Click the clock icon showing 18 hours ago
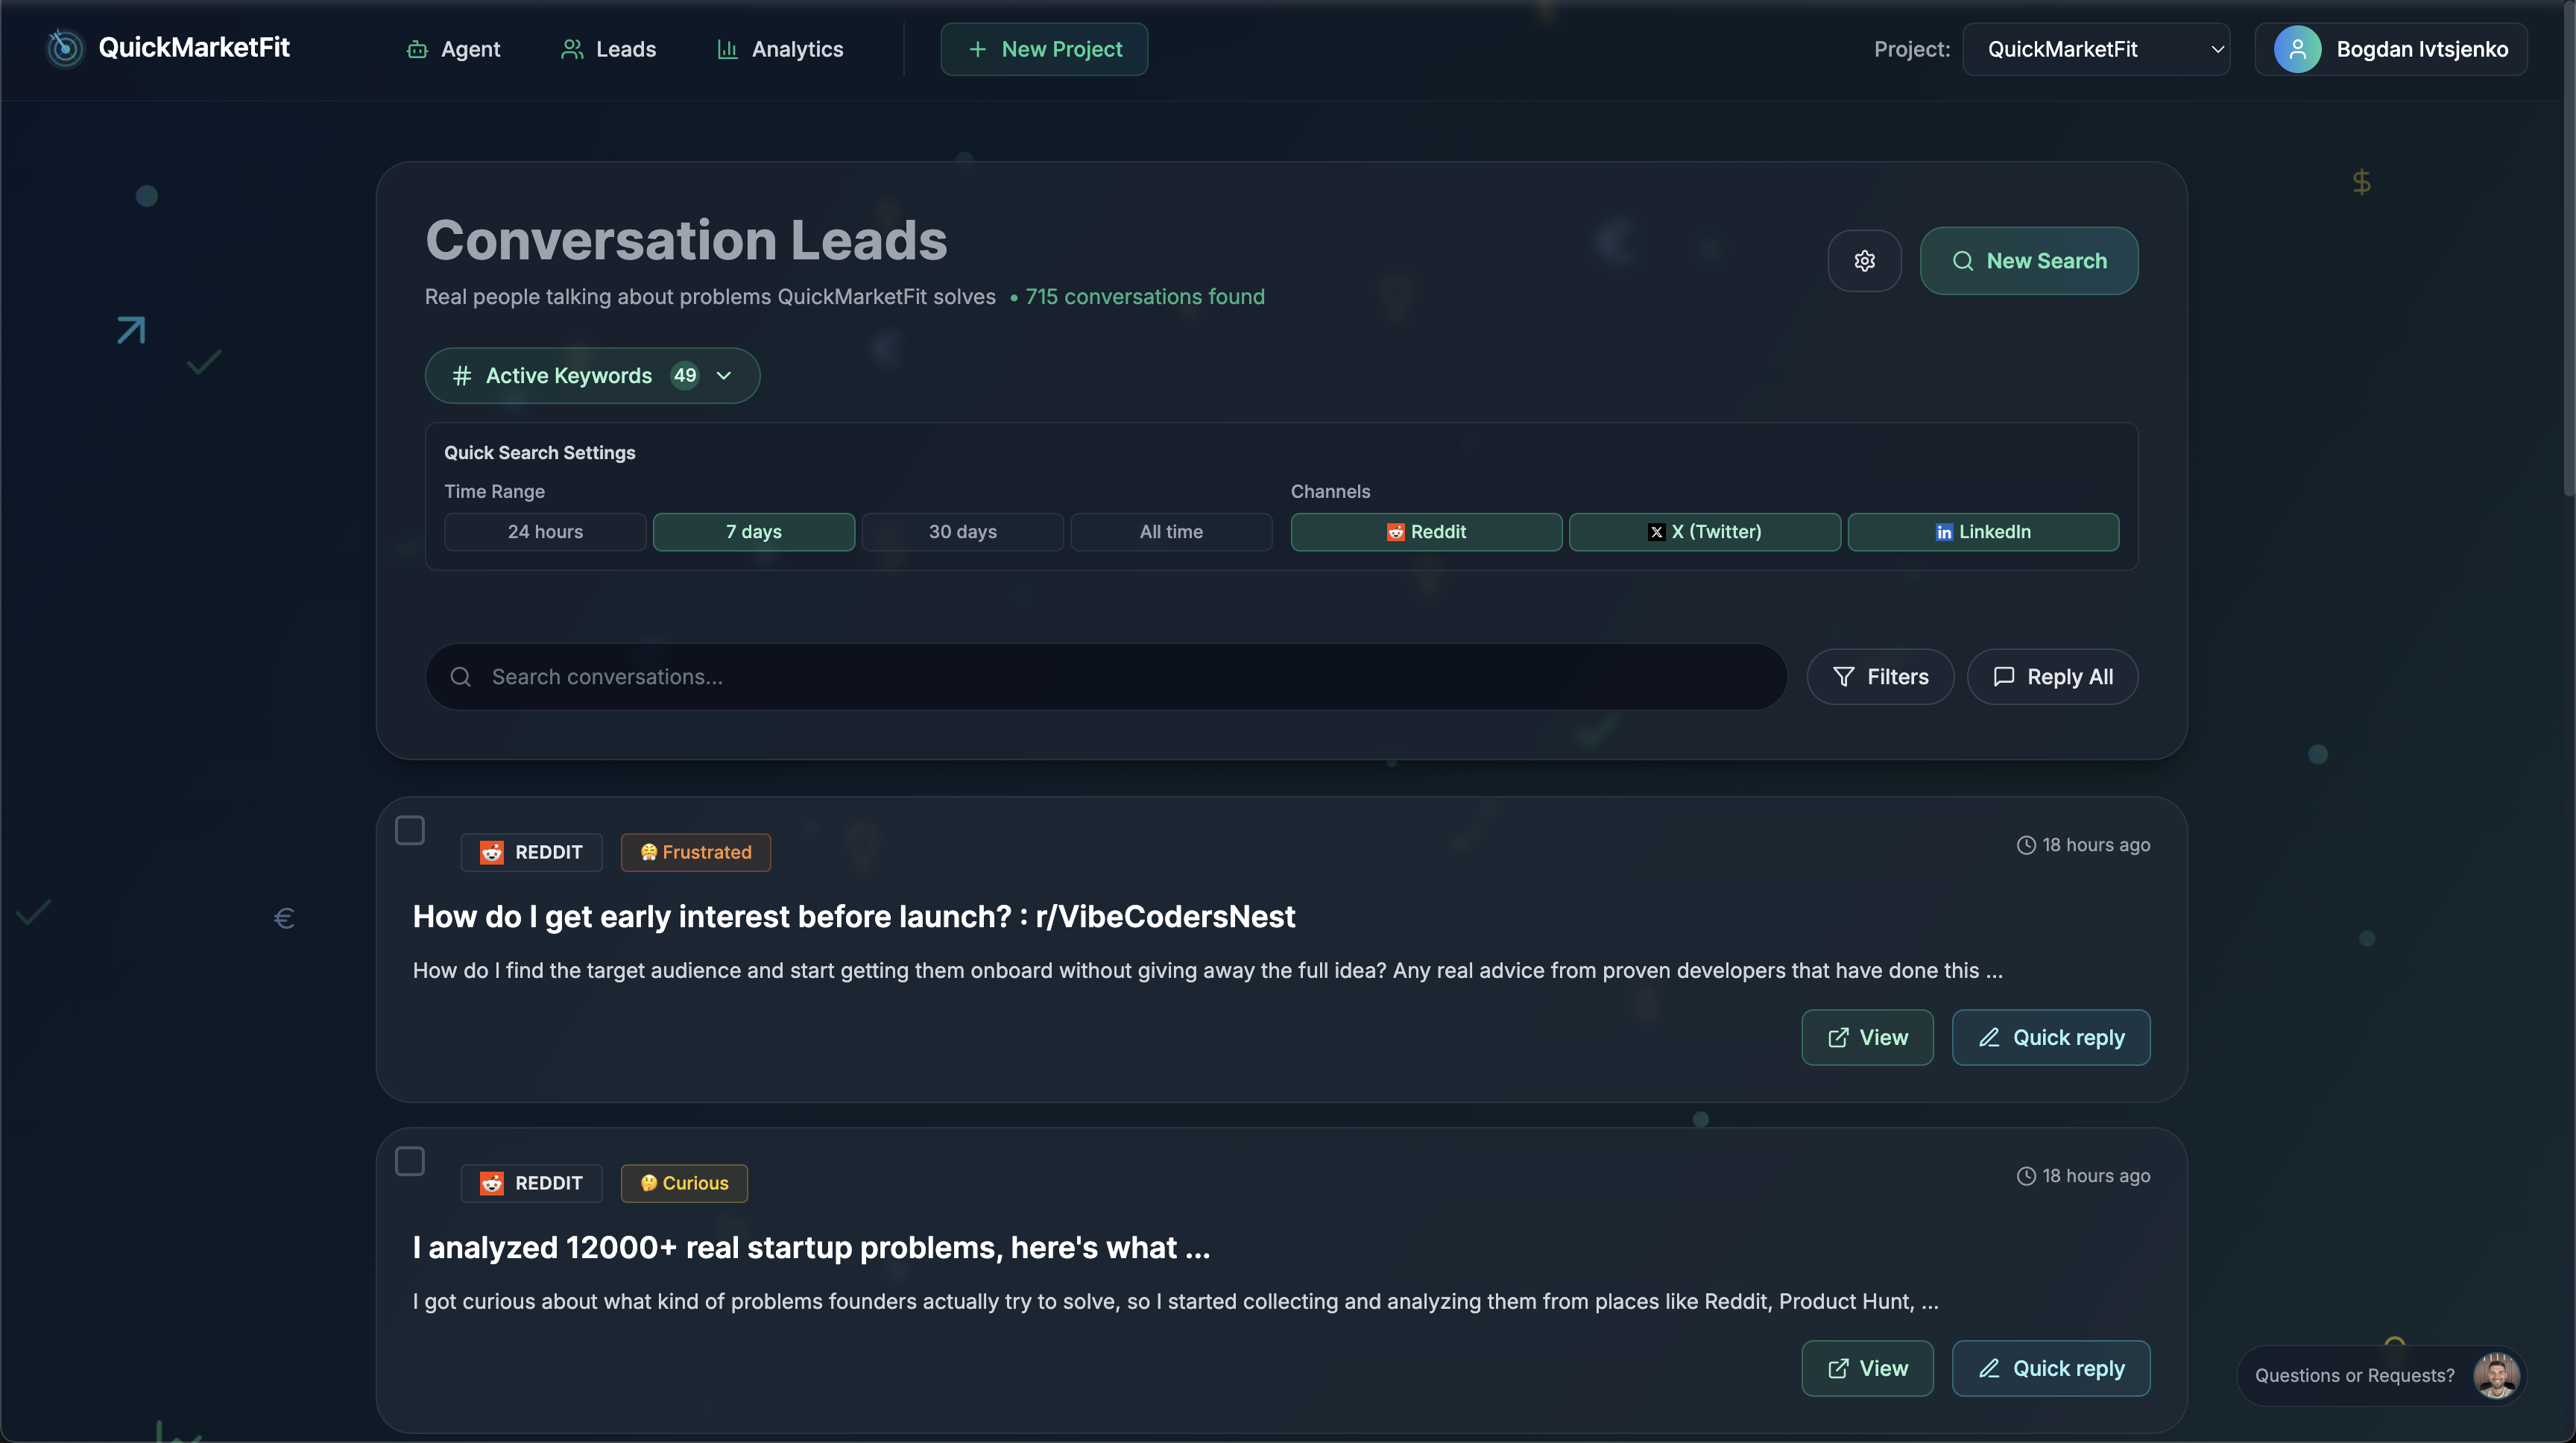The height and width of the screenshot is (1443, 2576). (2026, 845)
